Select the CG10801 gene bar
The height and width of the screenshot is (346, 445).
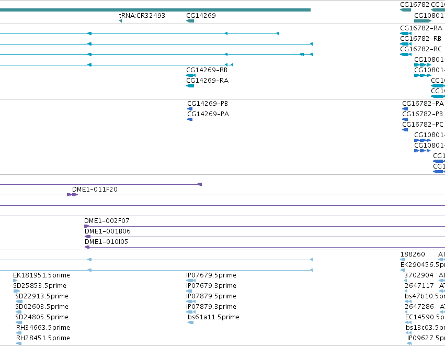pos(423,21)
